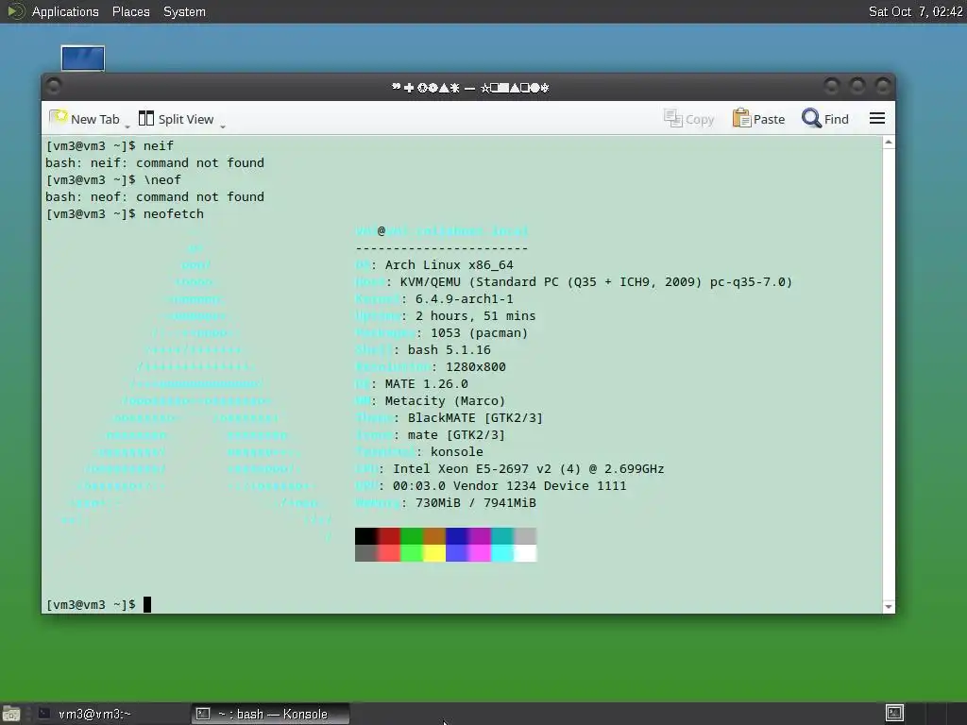Select the bash — Konsole taskbar entry
The width and height of the screenshot is (967, 725).
(270, 714)
